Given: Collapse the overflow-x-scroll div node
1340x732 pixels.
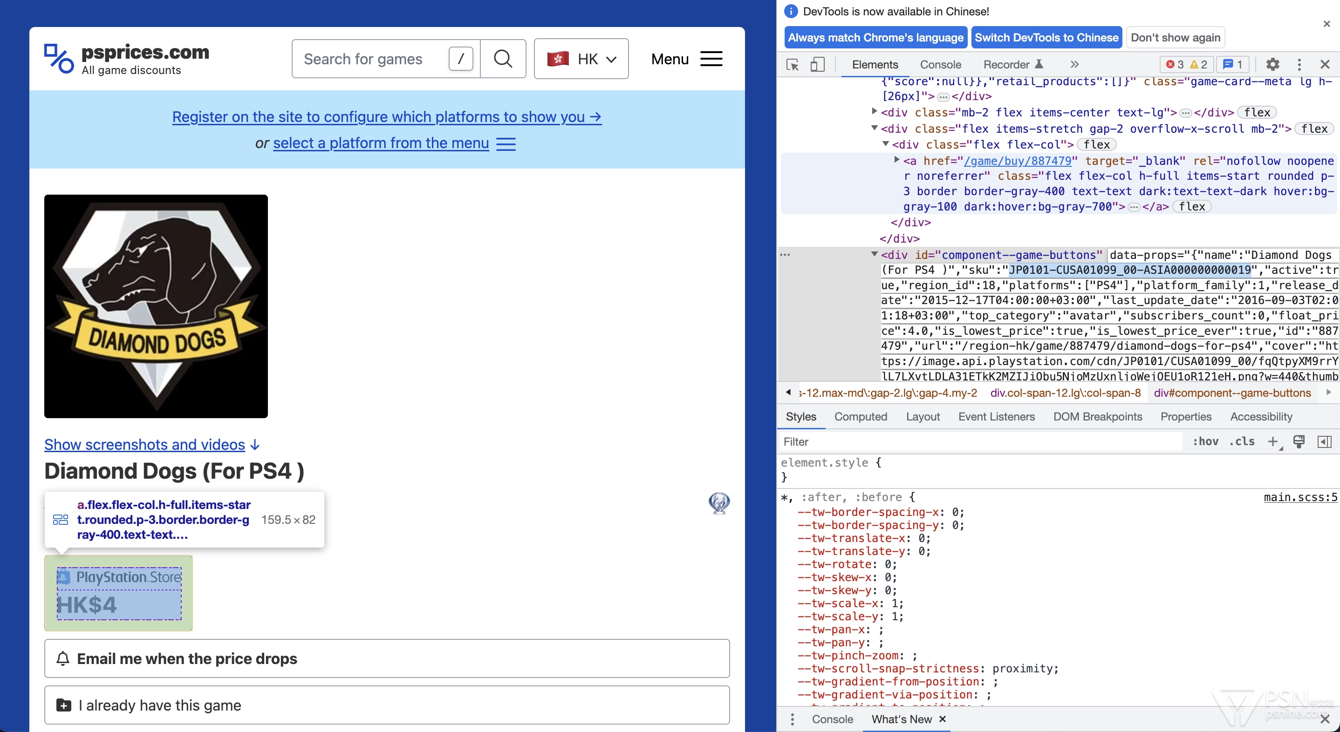Looking at the screenshot, I should coord(875,128).
